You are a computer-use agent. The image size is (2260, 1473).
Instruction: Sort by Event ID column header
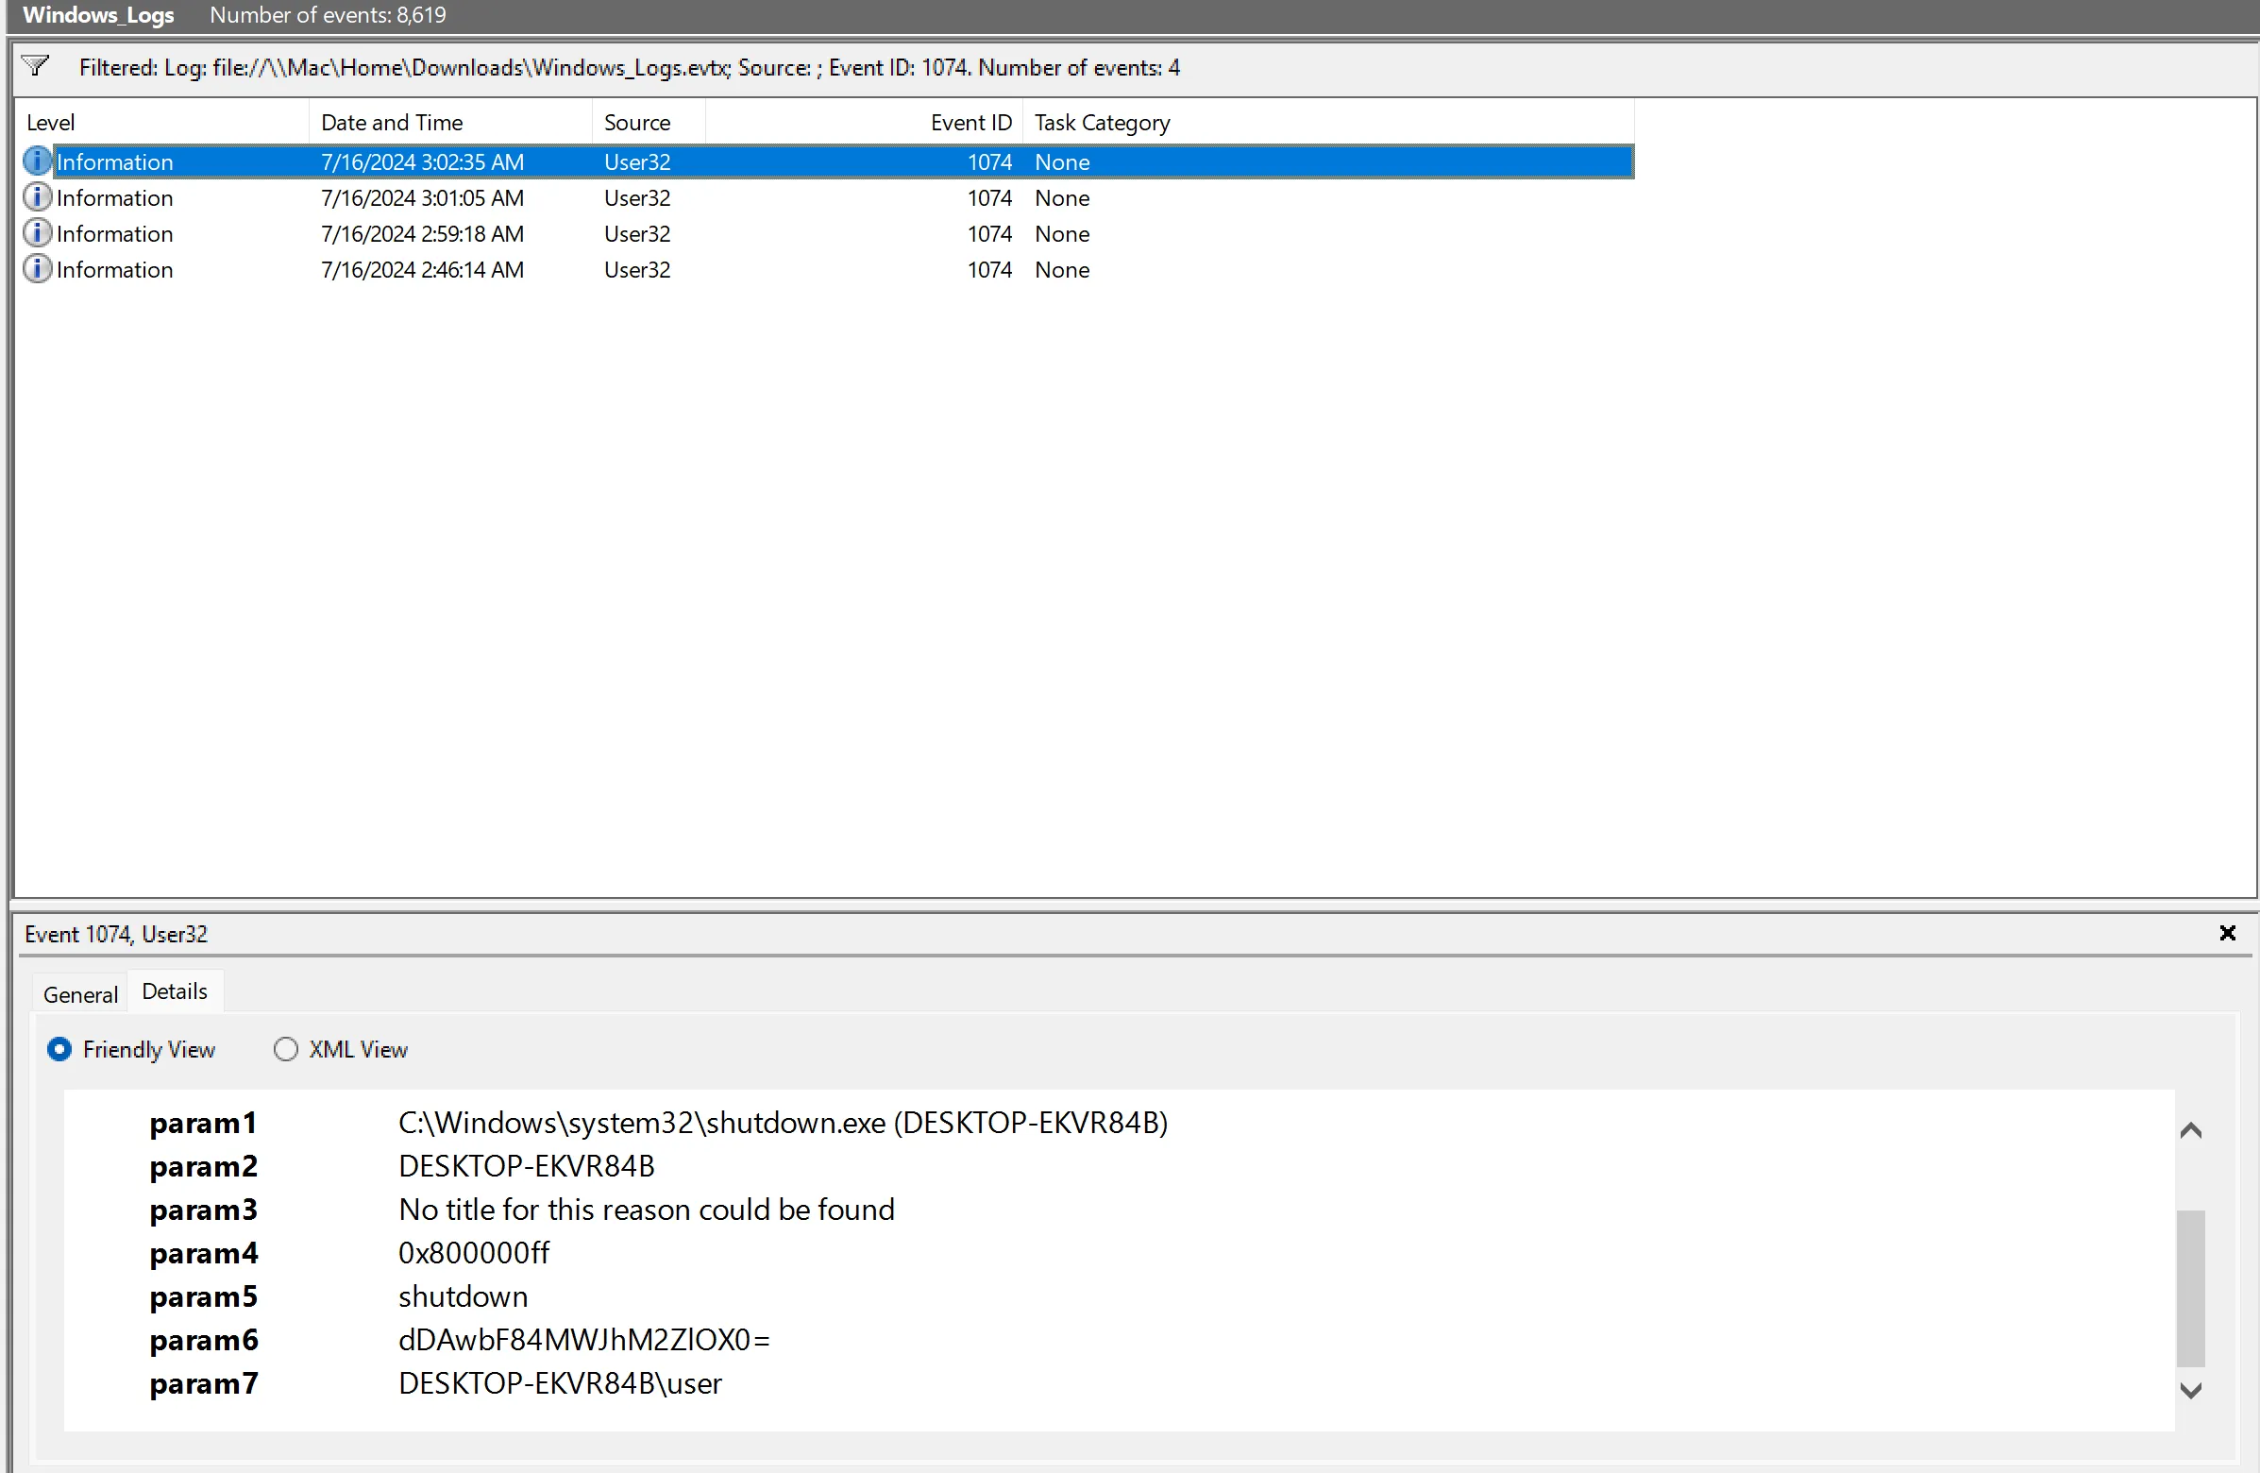click(970, 123)
